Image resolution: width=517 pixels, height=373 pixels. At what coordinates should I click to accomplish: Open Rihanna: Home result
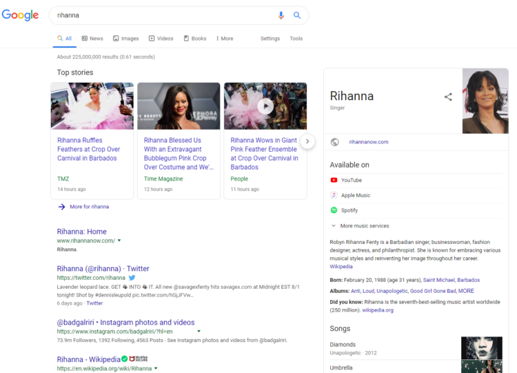click(82, 232)
